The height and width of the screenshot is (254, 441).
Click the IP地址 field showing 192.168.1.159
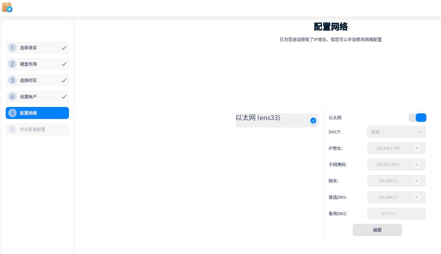point(388,148)
